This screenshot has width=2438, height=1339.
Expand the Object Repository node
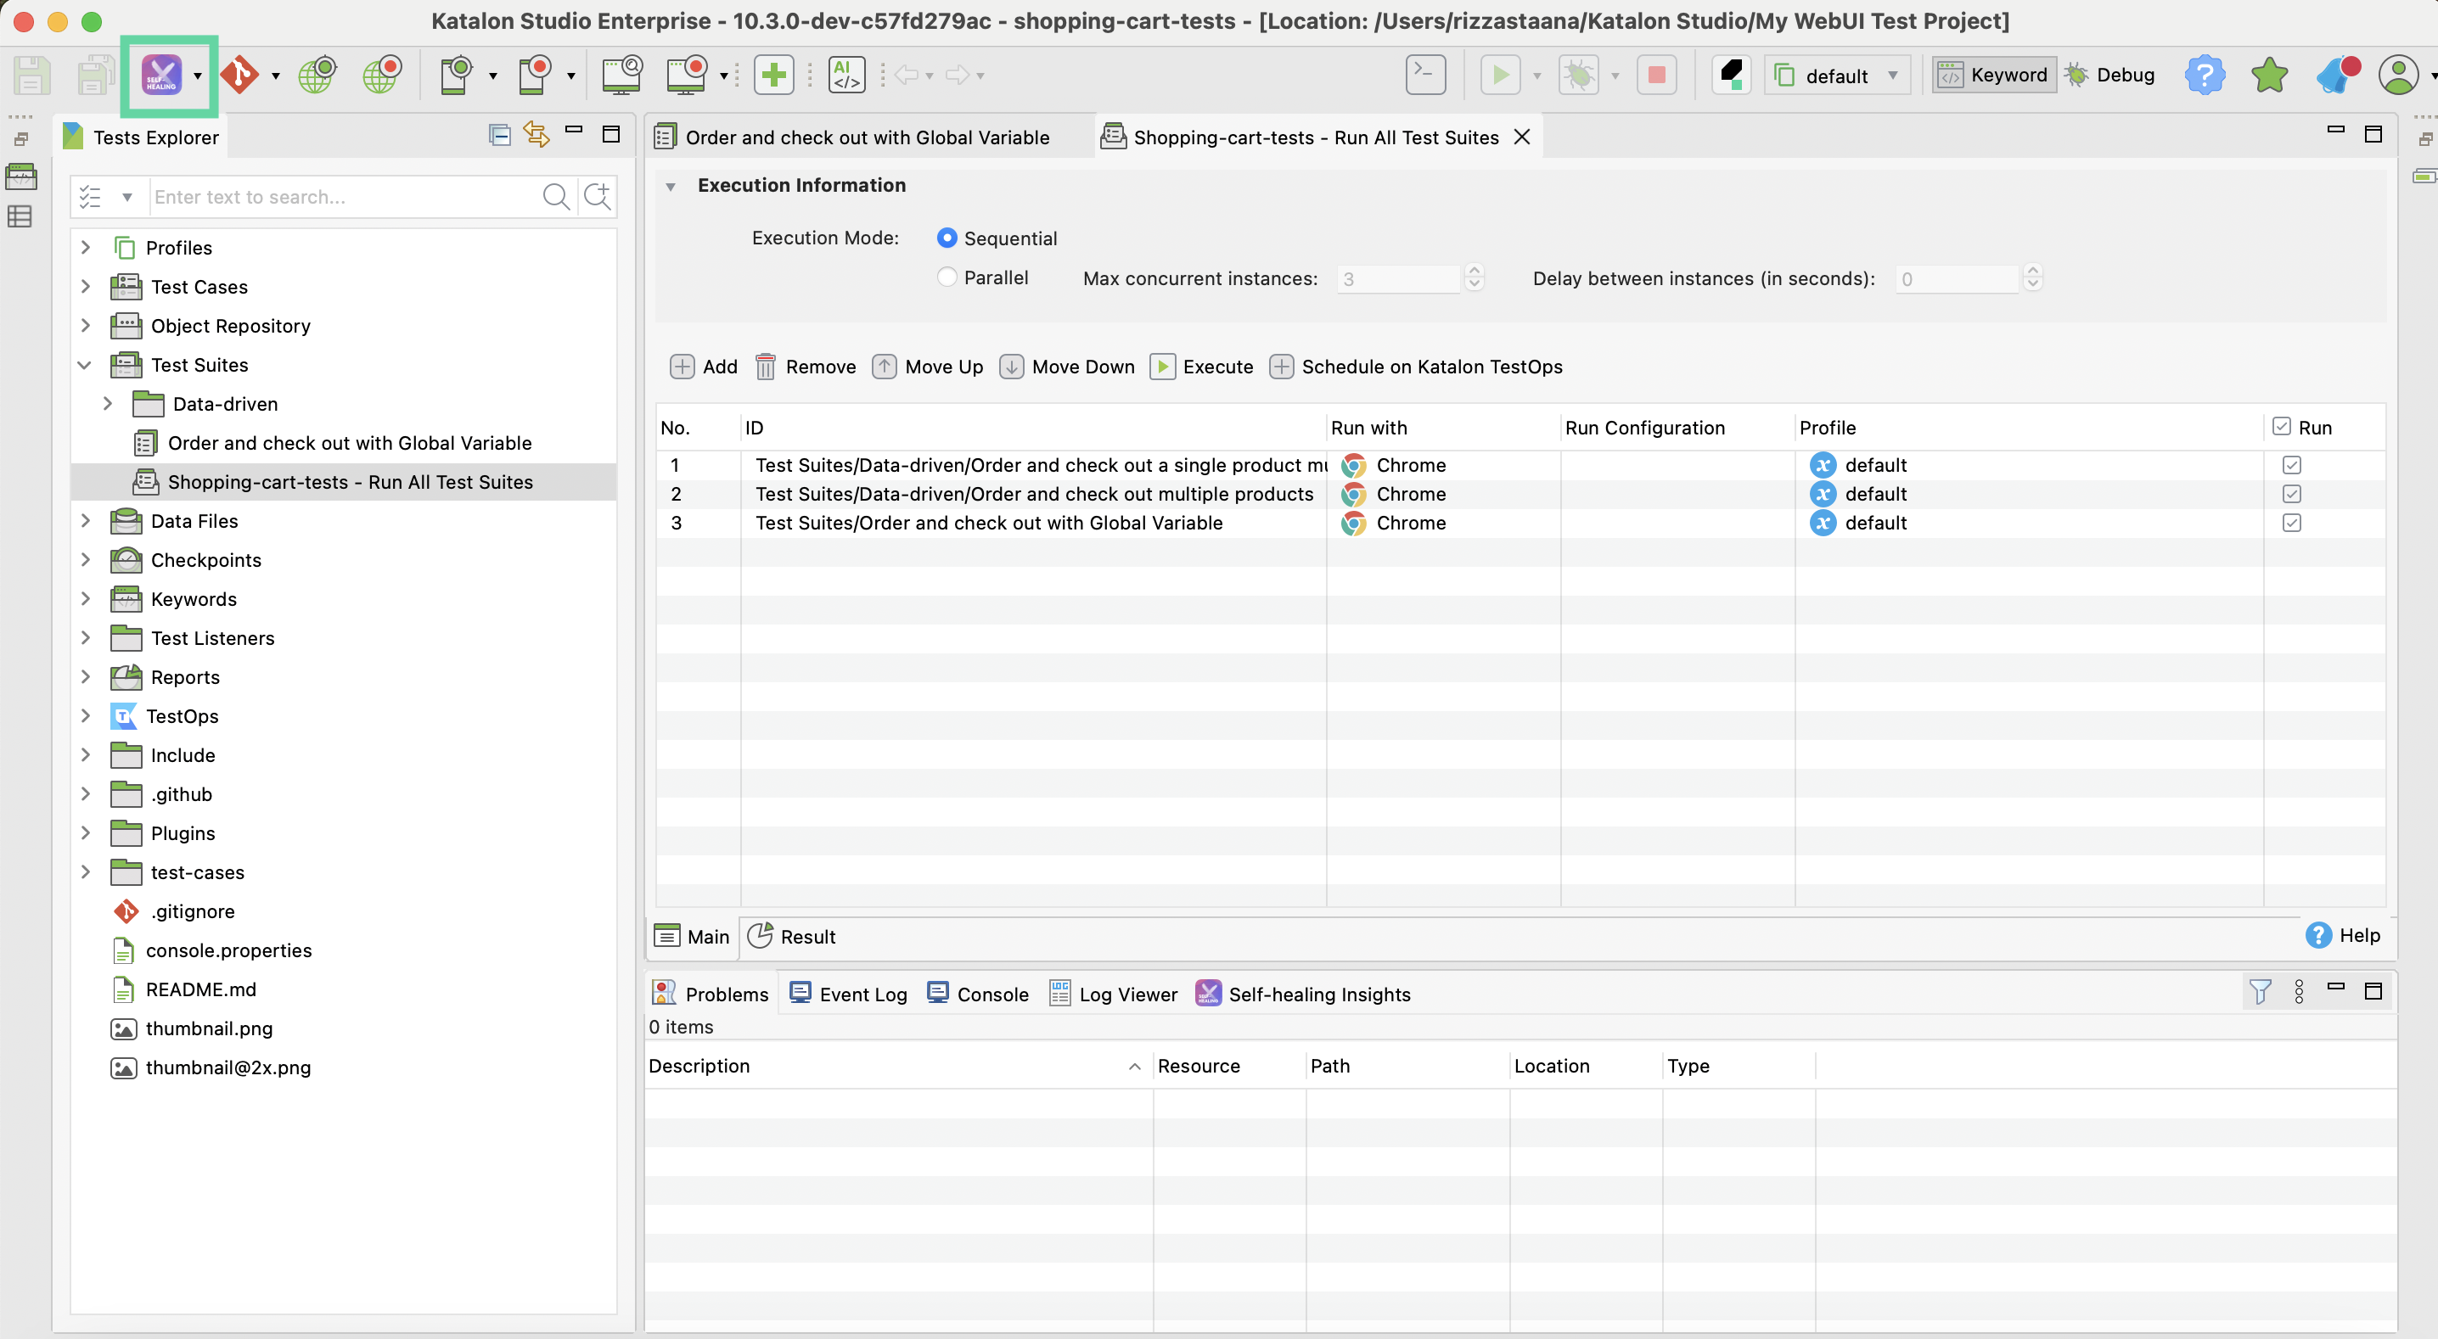pyautogui.click(x=85, y=326)
